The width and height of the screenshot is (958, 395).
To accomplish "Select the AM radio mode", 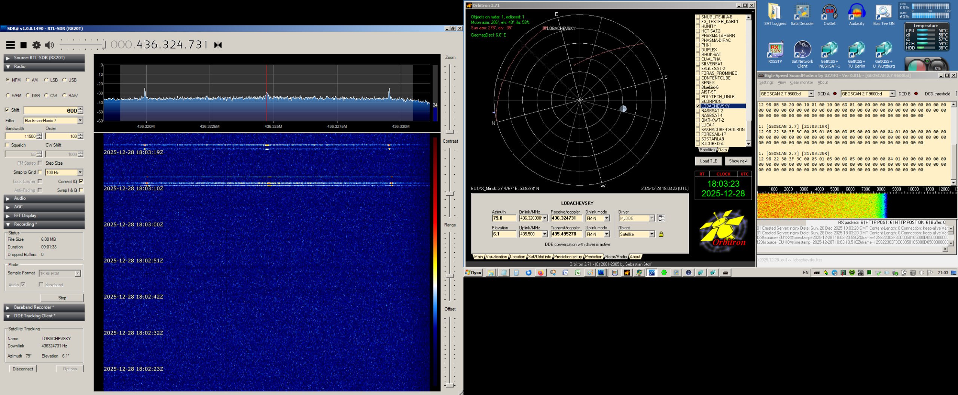I will 28,80.
